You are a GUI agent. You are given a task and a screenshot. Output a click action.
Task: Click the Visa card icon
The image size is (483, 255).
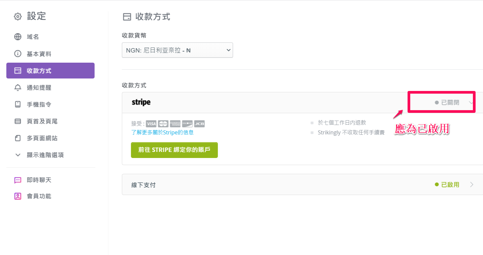[151, 124]
